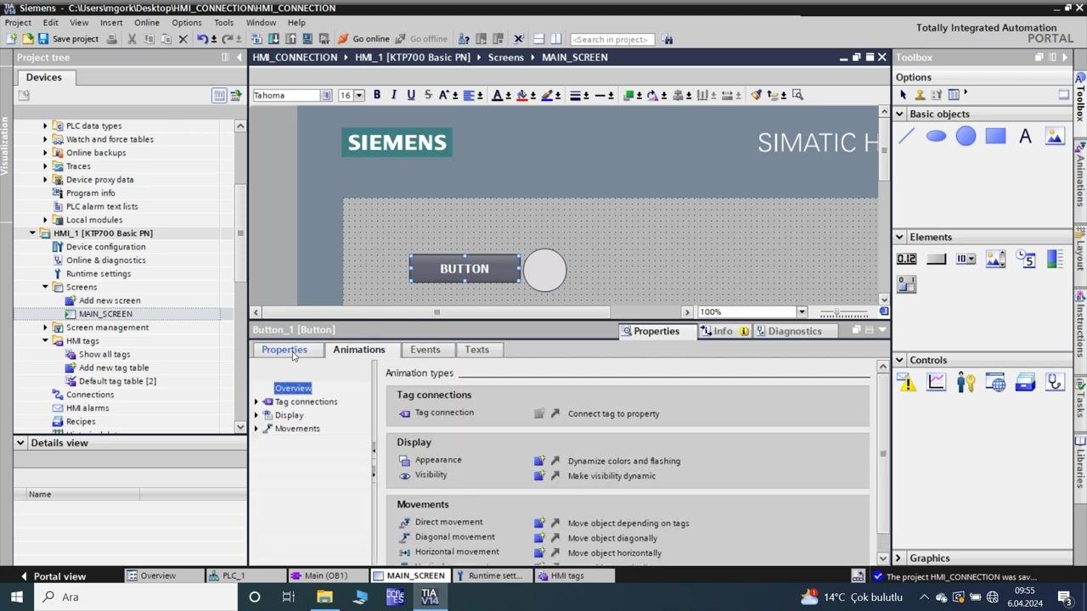Collapse the Details view panel
Screen dimensions: 1087x611
pos(20,443)
